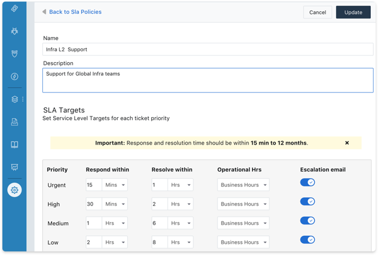
Task: Open the Admin settings gear icon
Action: click(x=14, y=190)
